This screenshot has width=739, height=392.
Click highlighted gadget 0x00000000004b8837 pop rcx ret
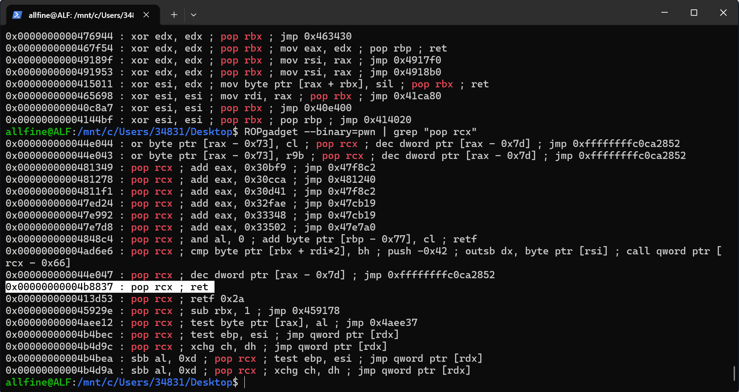click(110, 287)
